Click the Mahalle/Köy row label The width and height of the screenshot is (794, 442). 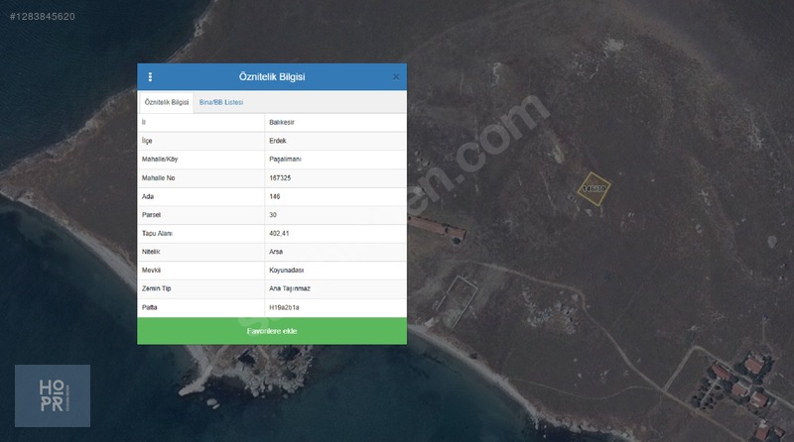160,160
